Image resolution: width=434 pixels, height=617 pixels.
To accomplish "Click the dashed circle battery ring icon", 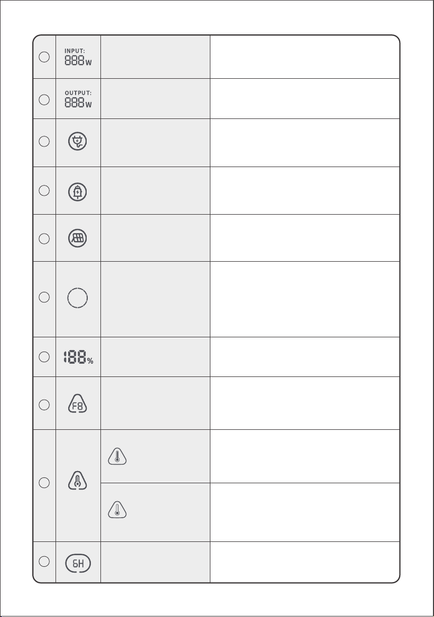I will click(78, 298).
